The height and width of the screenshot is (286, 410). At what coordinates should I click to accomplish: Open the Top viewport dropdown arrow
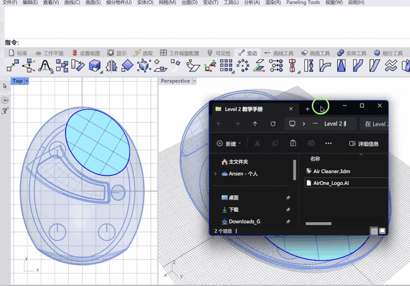(x=26, y=81)
